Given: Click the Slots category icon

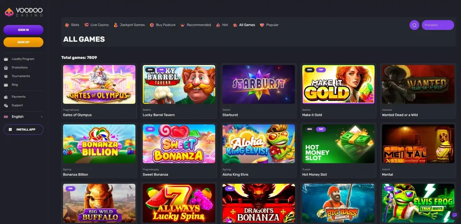Looking at the screenshot, I should point(67,25).
